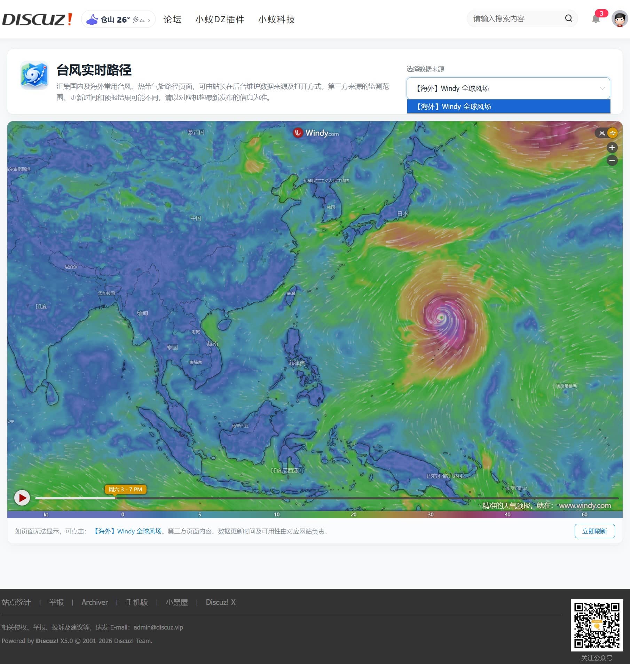Open 小蚁科技 menu item

click(x=276, y=19)
